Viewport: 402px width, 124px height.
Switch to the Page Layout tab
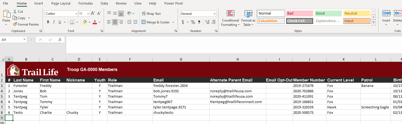coord(61,3)
